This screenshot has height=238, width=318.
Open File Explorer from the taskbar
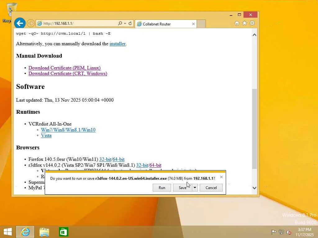tap(44, 232)
